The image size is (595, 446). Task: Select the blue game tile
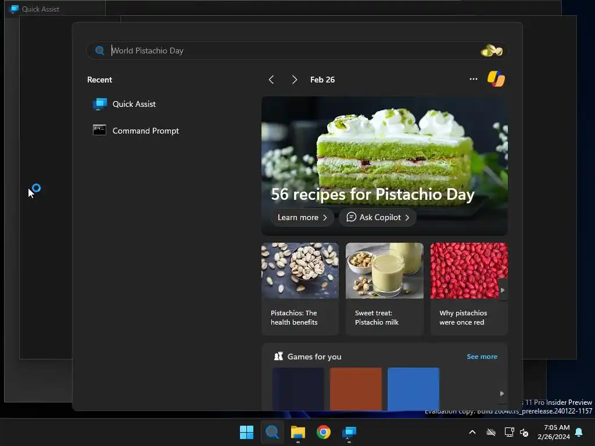[414, 389]
